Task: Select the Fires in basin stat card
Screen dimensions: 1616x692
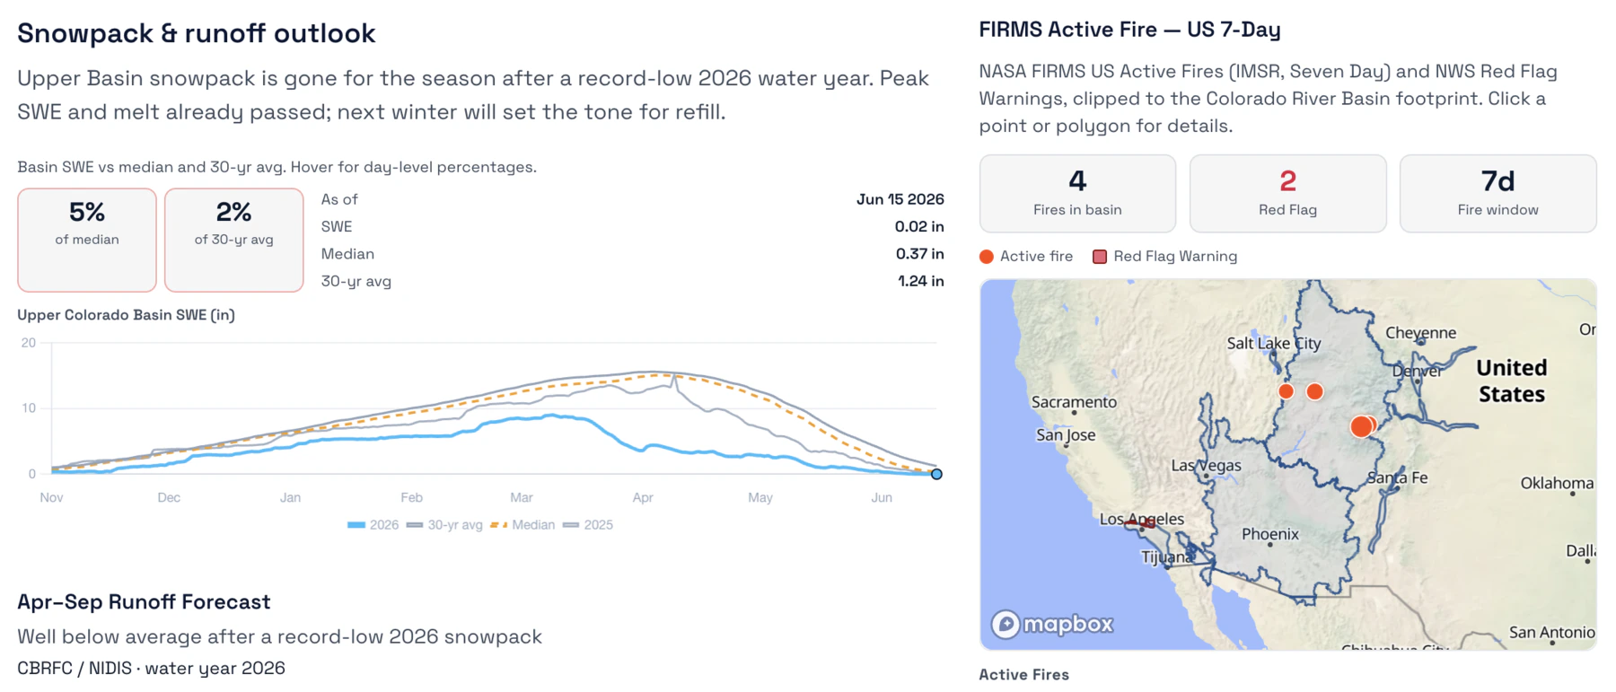Action: click(x=1077, y=193)
